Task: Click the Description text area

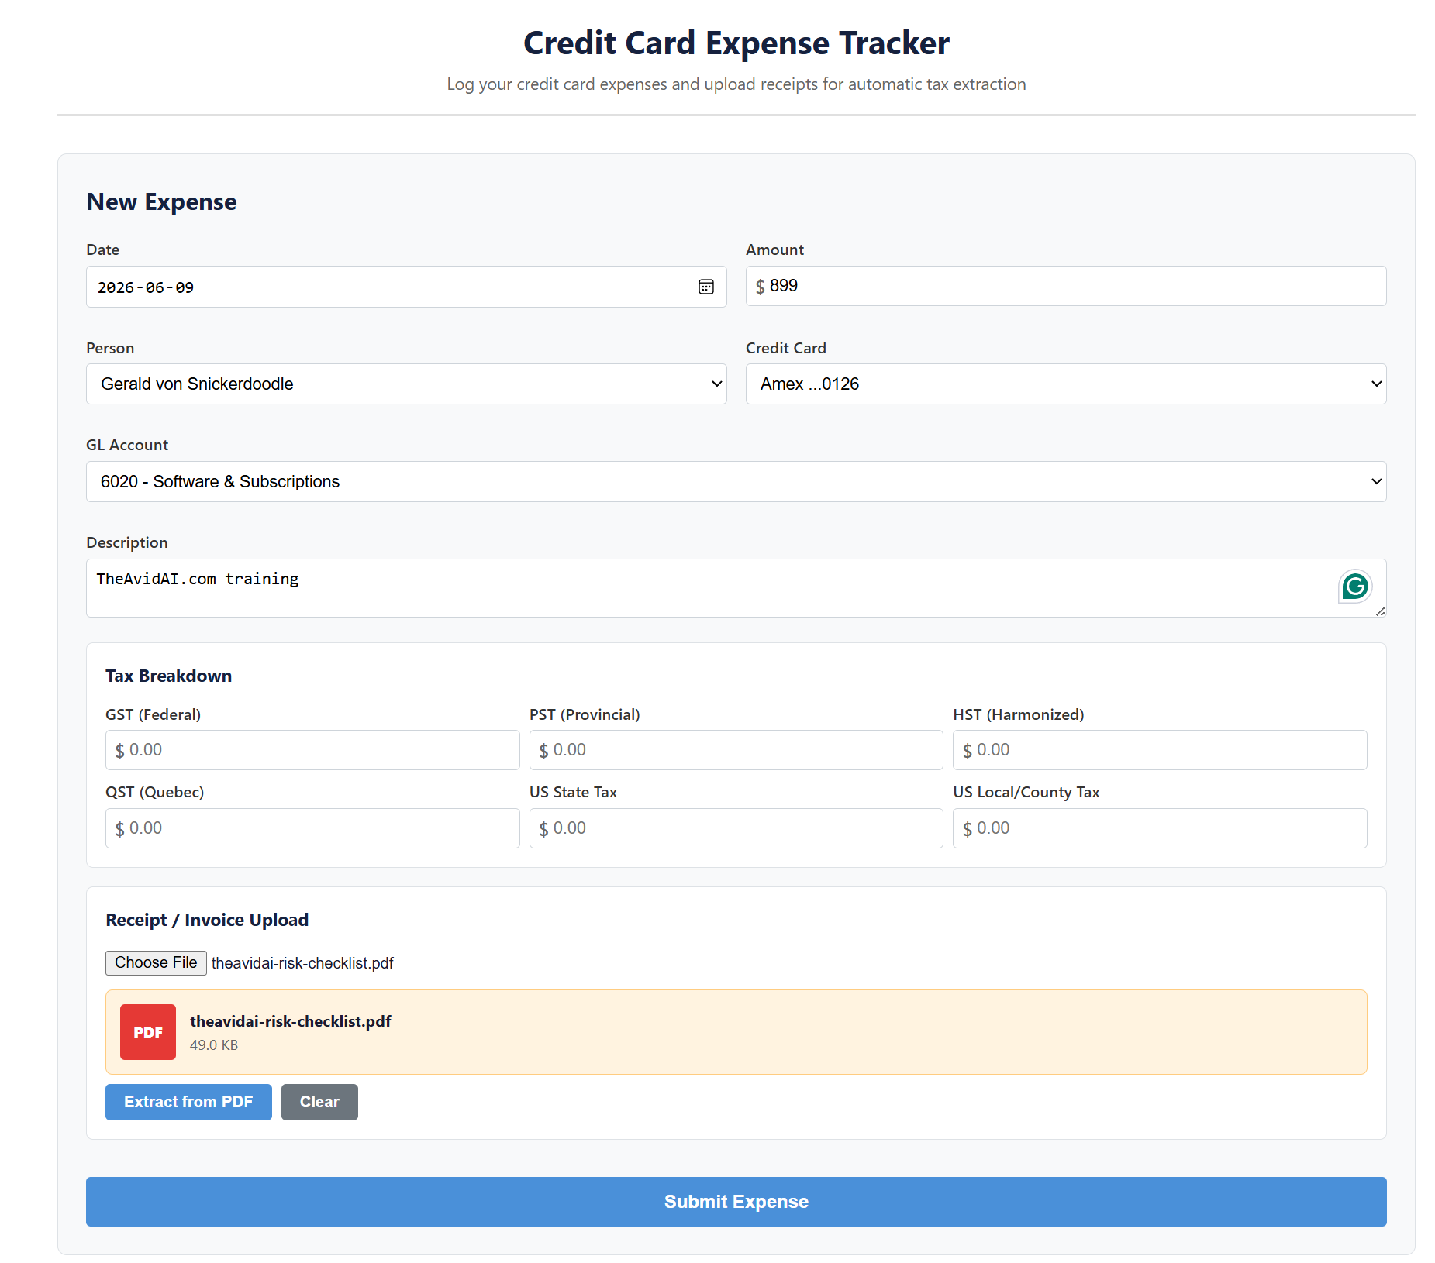Action: tap(736, 588)
